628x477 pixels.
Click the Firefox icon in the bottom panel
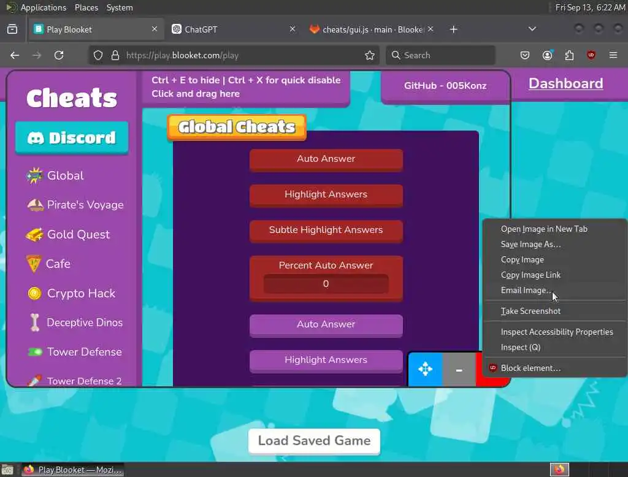[x=559, y=470]
